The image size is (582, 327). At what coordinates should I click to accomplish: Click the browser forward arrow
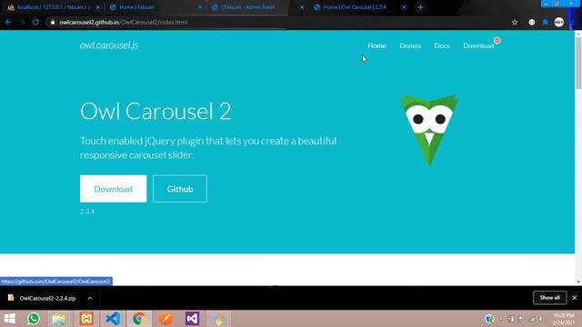coord(22,22)
